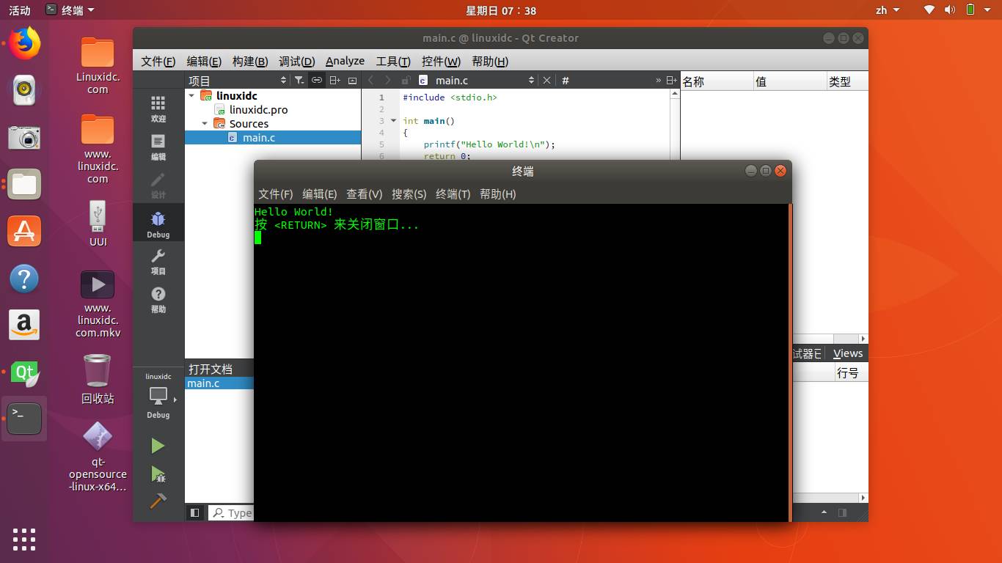Screen dimensions: 1002x563
Task: Open Ubuntu Software from the dock
Action: (24, 232)
